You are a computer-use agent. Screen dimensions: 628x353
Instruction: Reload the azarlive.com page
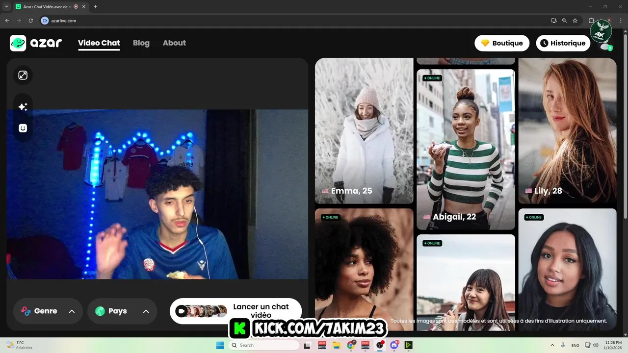pos(30,21)
